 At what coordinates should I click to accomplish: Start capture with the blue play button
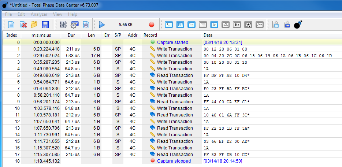point(102,25)
